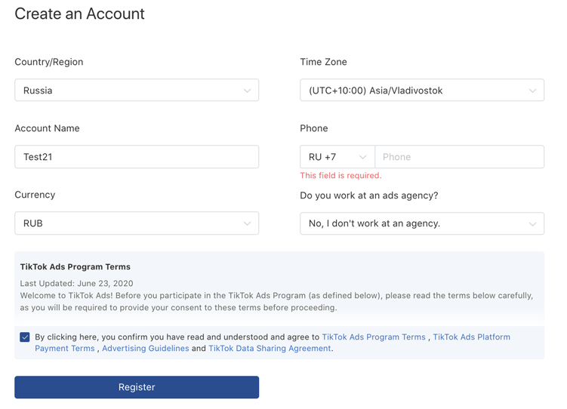The width and height of the screenshot is (567, 409).
Task: Open the RUB currency dropdown
Action: tap(128, 223)
